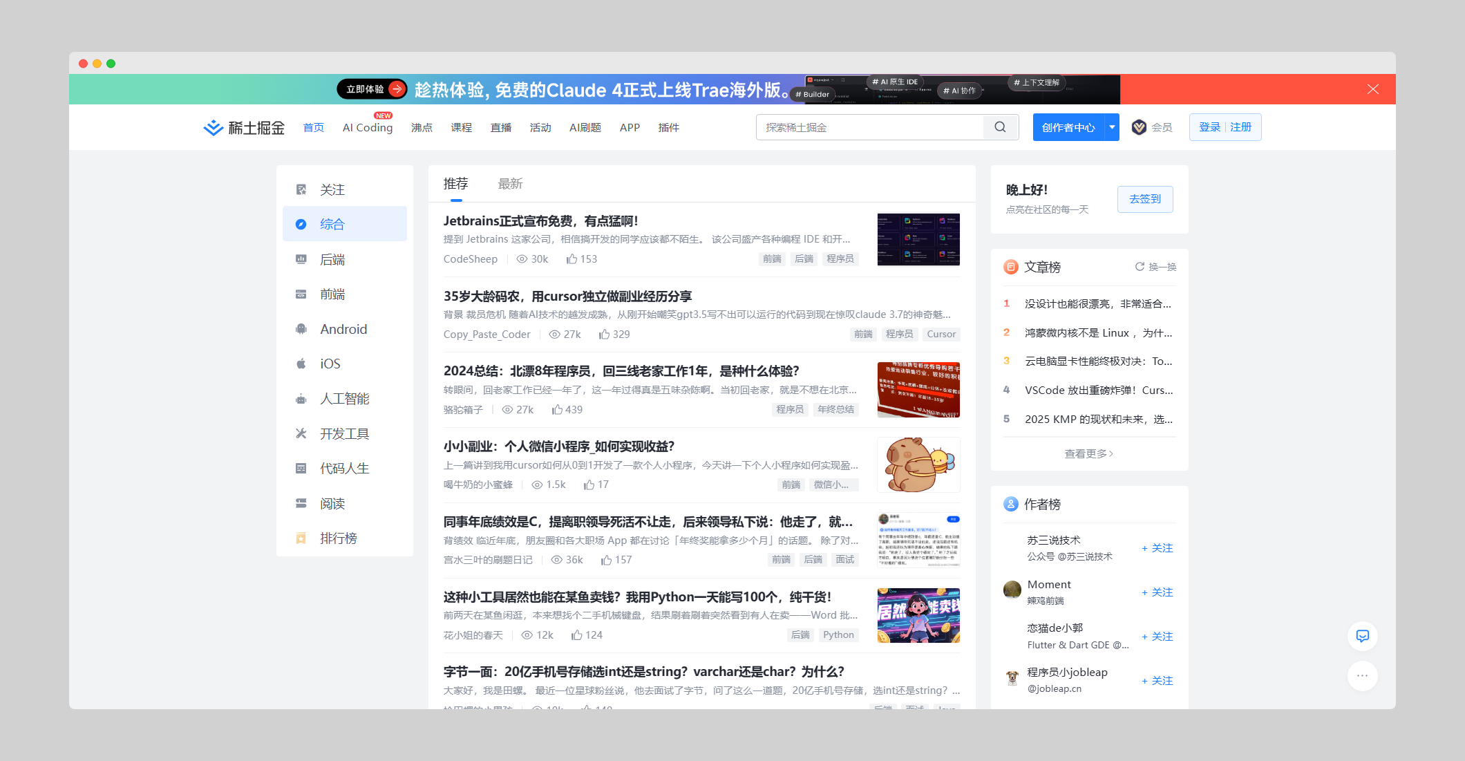Click the 会员 membership badge icon

1140,127
